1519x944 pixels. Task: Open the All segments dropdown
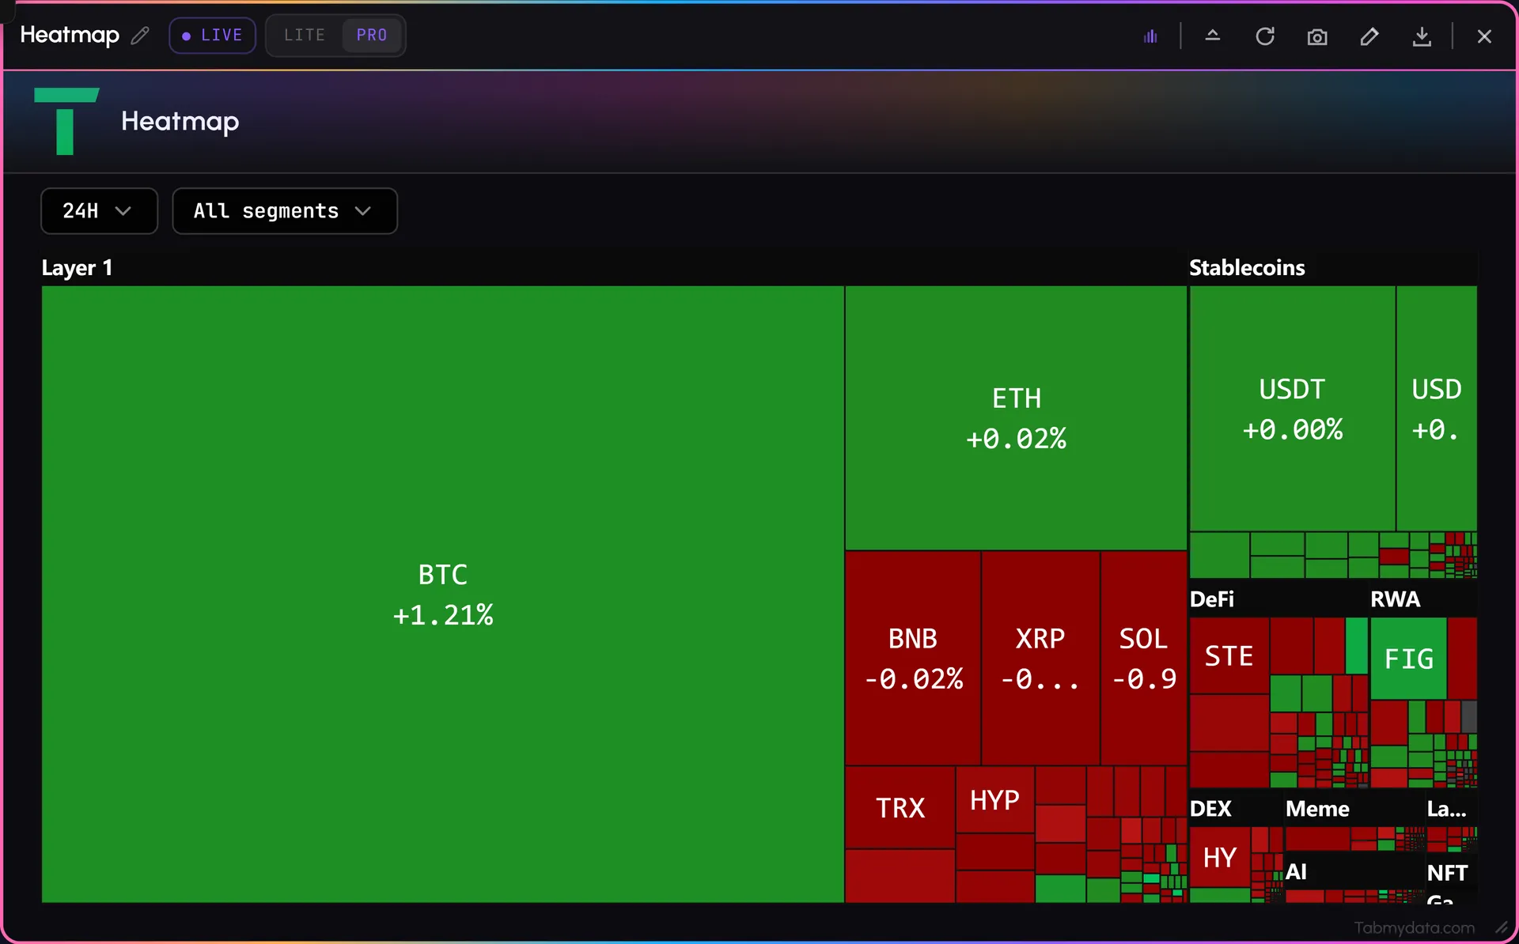click(285, 211)
